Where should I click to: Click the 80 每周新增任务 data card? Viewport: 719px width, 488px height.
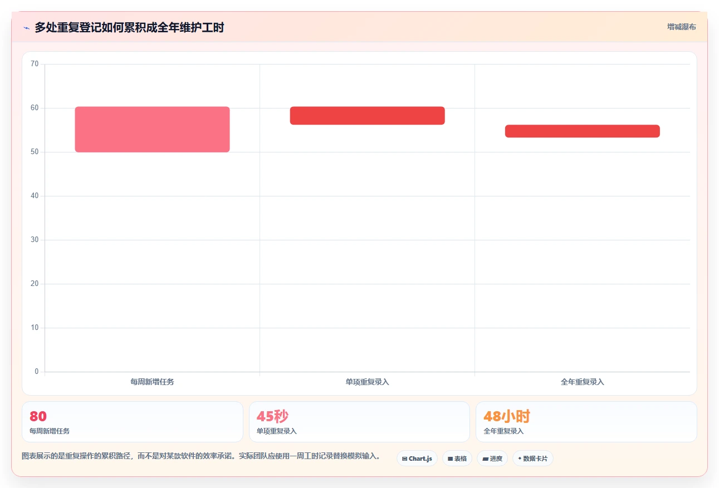[133, 422]
